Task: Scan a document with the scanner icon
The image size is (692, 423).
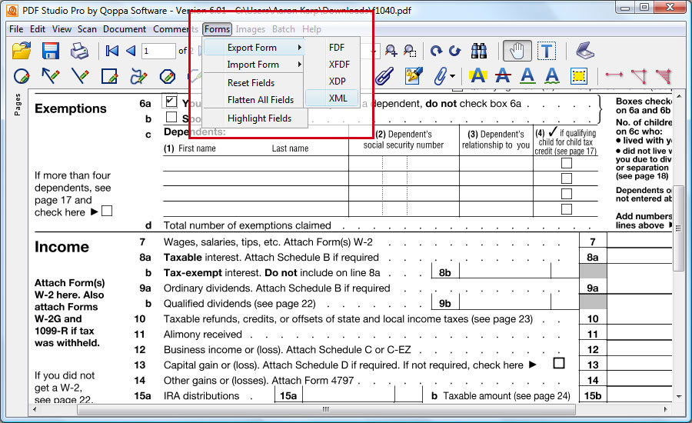Action: click(x=585, y=50)
